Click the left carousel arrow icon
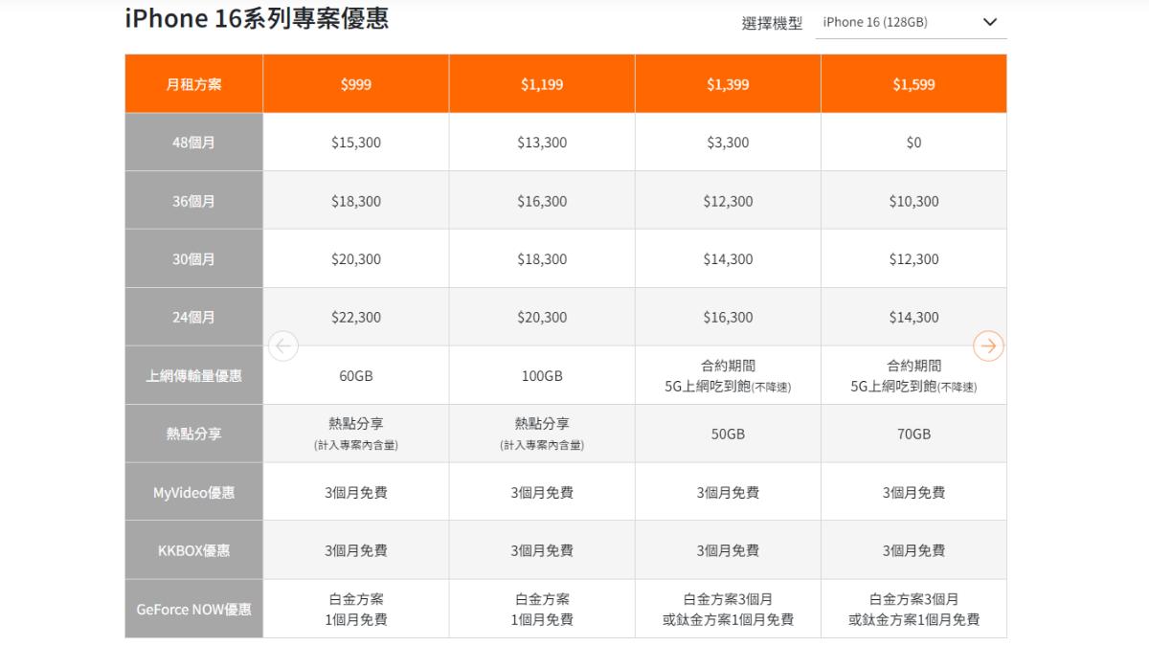The width and height of the screenshot is (1149, 646). click(283, 346)
